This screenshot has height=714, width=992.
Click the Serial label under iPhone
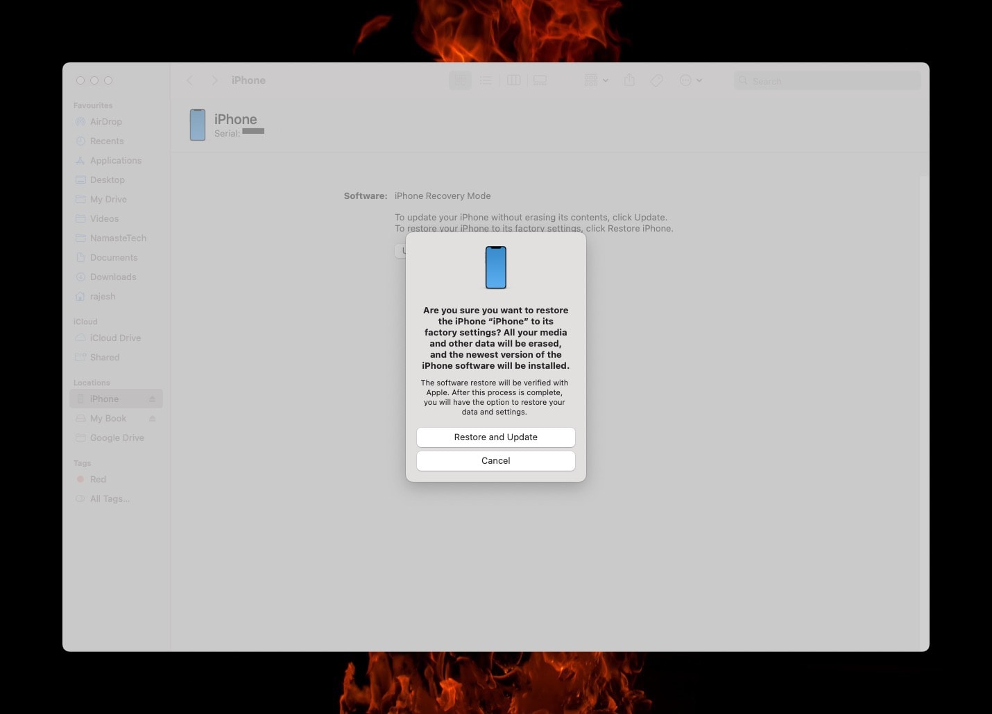[x=227, y=133]
